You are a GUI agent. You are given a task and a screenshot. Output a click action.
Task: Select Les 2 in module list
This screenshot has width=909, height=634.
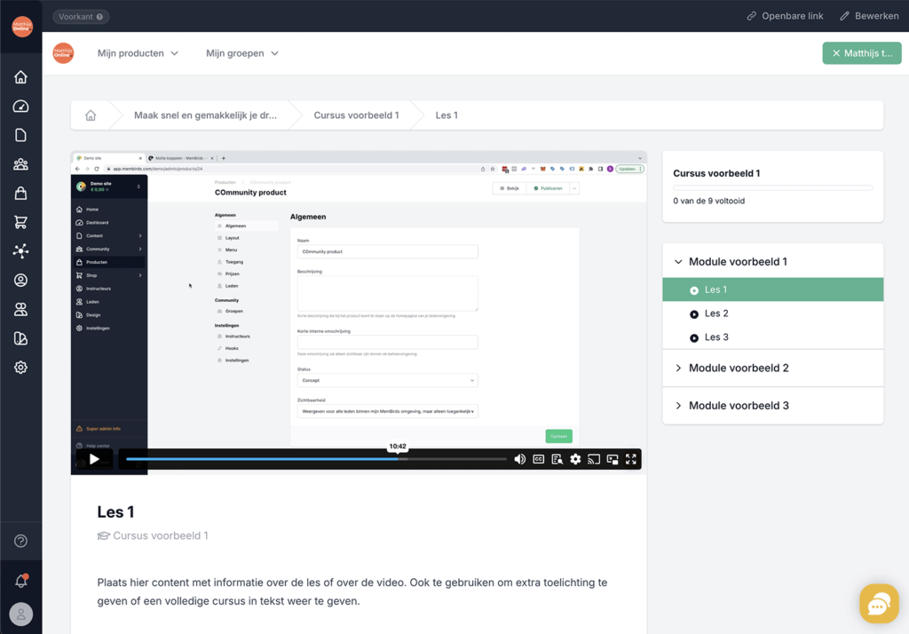click(716, 313)
